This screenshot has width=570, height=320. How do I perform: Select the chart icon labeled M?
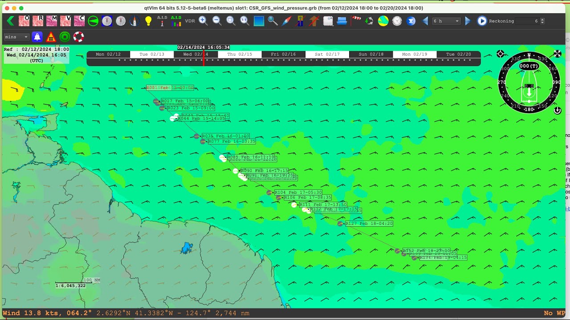52,21
